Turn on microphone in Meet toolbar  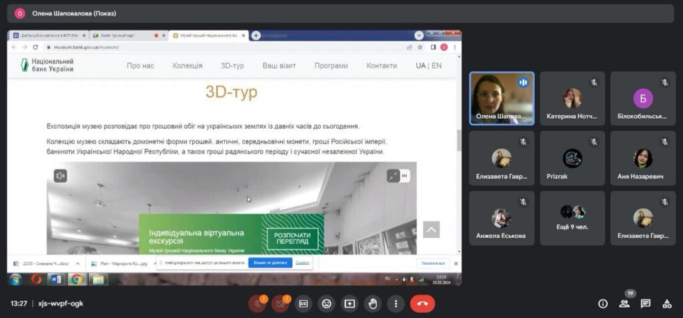[x=257, y=304]
